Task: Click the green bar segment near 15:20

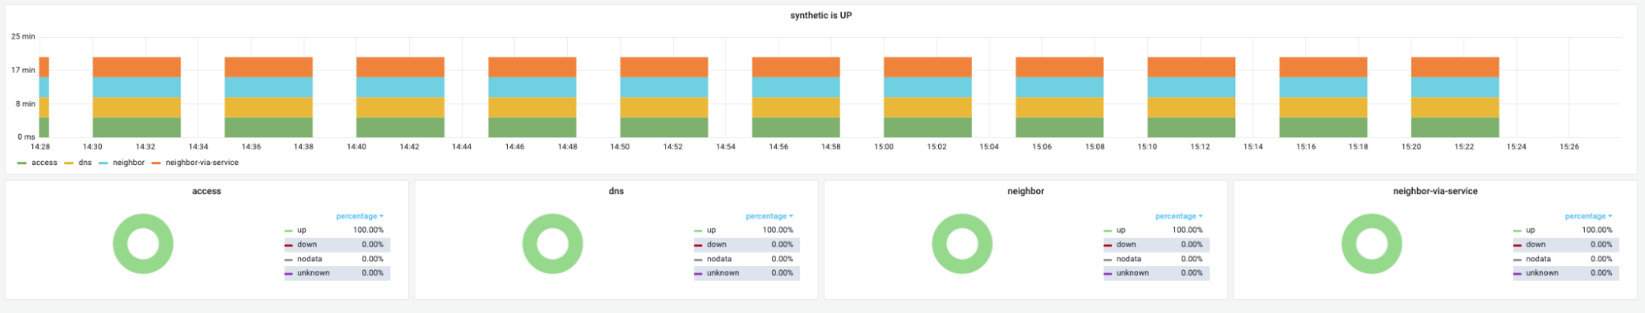Action: (1455, 127)
